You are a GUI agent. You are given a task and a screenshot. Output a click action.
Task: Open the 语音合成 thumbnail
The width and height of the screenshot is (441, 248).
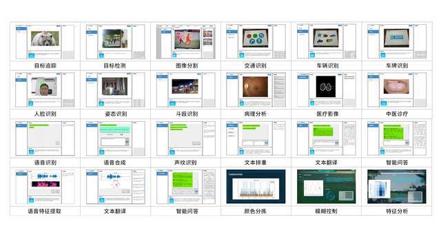pos(115,138)
